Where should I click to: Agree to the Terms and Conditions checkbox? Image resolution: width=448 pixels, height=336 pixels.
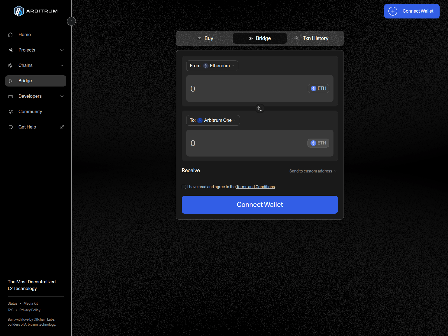[184, 187]
